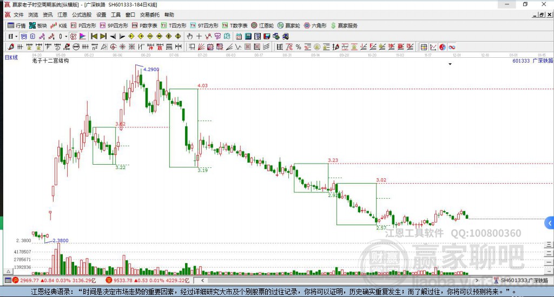
Task: Select the crosshair plus cursor tool
Action: pyautogui.click(x=199, y=36)
